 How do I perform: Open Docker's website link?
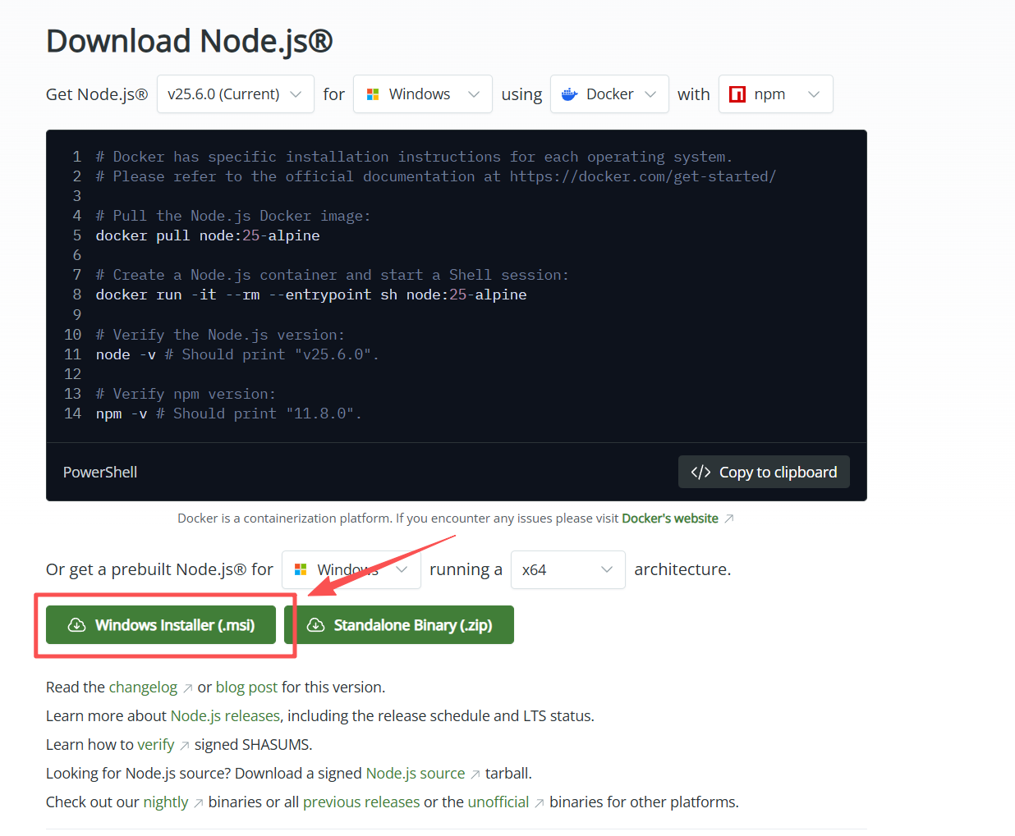[670, 519]
